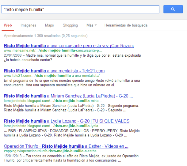
Task: Expand the Más dropdown menu
Action: [91, 25]
